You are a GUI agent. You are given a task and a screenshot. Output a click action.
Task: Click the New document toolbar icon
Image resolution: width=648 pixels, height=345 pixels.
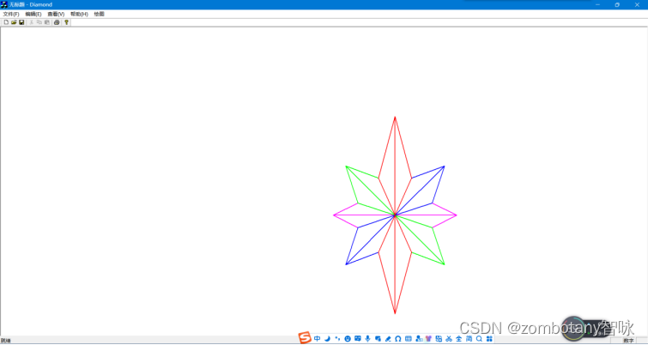pyautogui.click(x=6, y=22)
